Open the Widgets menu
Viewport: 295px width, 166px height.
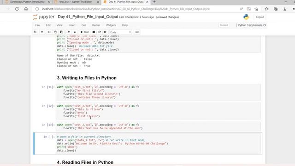[x=111, y=25]
